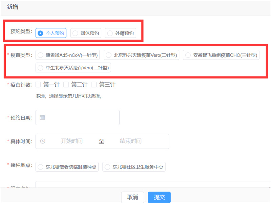Click the 取消 cancel button

click(132, 197)
